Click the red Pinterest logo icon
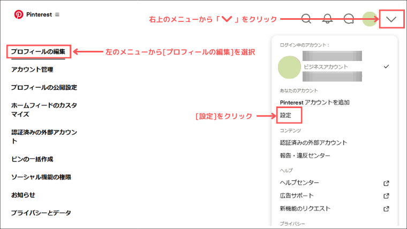The image size is (407, 229). coord(19,14)
